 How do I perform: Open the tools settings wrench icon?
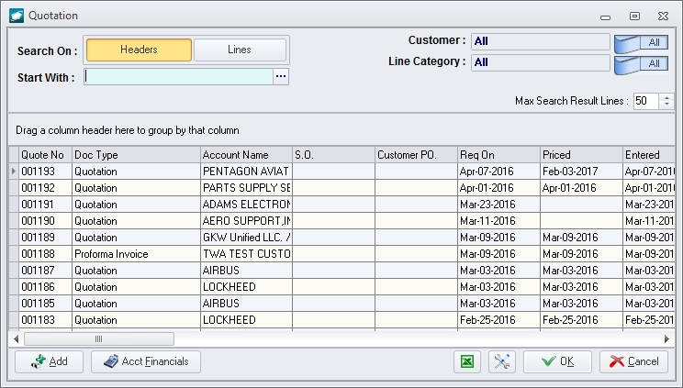(502, 361)
